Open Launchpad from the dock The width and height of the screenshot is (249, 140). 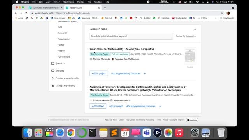tap(39, 133)
